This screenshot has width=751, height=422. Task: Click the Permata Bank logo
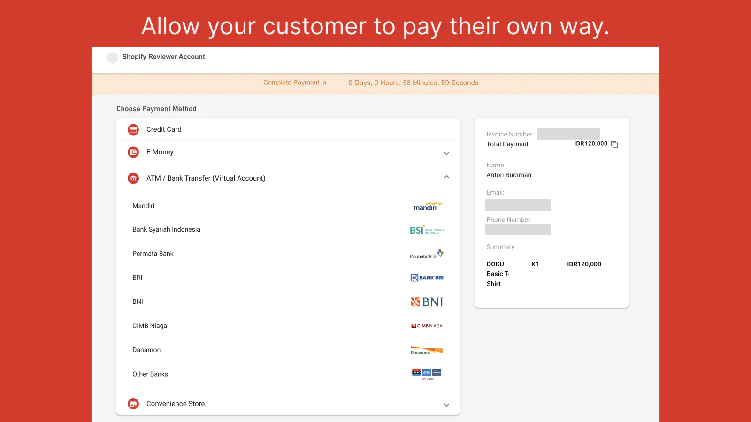tap(427, 254)
